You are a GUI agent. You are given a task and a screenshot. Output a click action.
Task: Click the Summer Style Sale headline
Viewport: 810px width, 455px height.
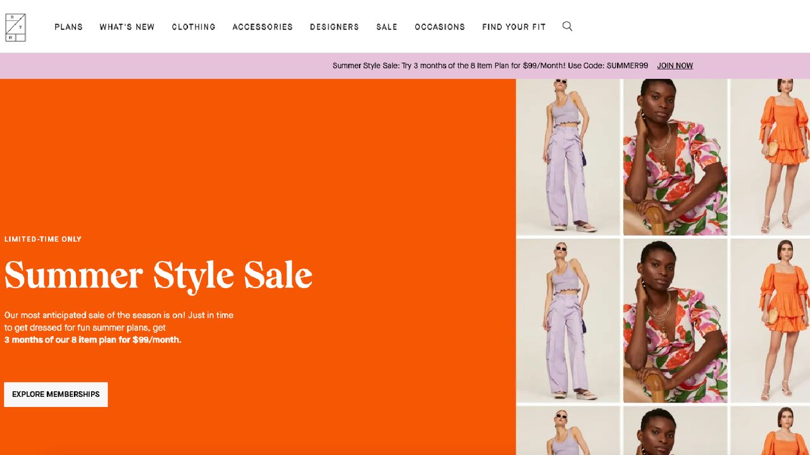click(158, 275)
